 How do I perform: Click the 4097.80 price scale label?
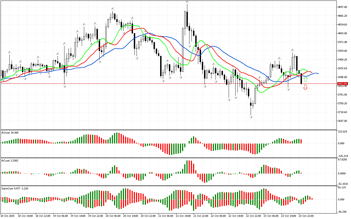[342, 7]
